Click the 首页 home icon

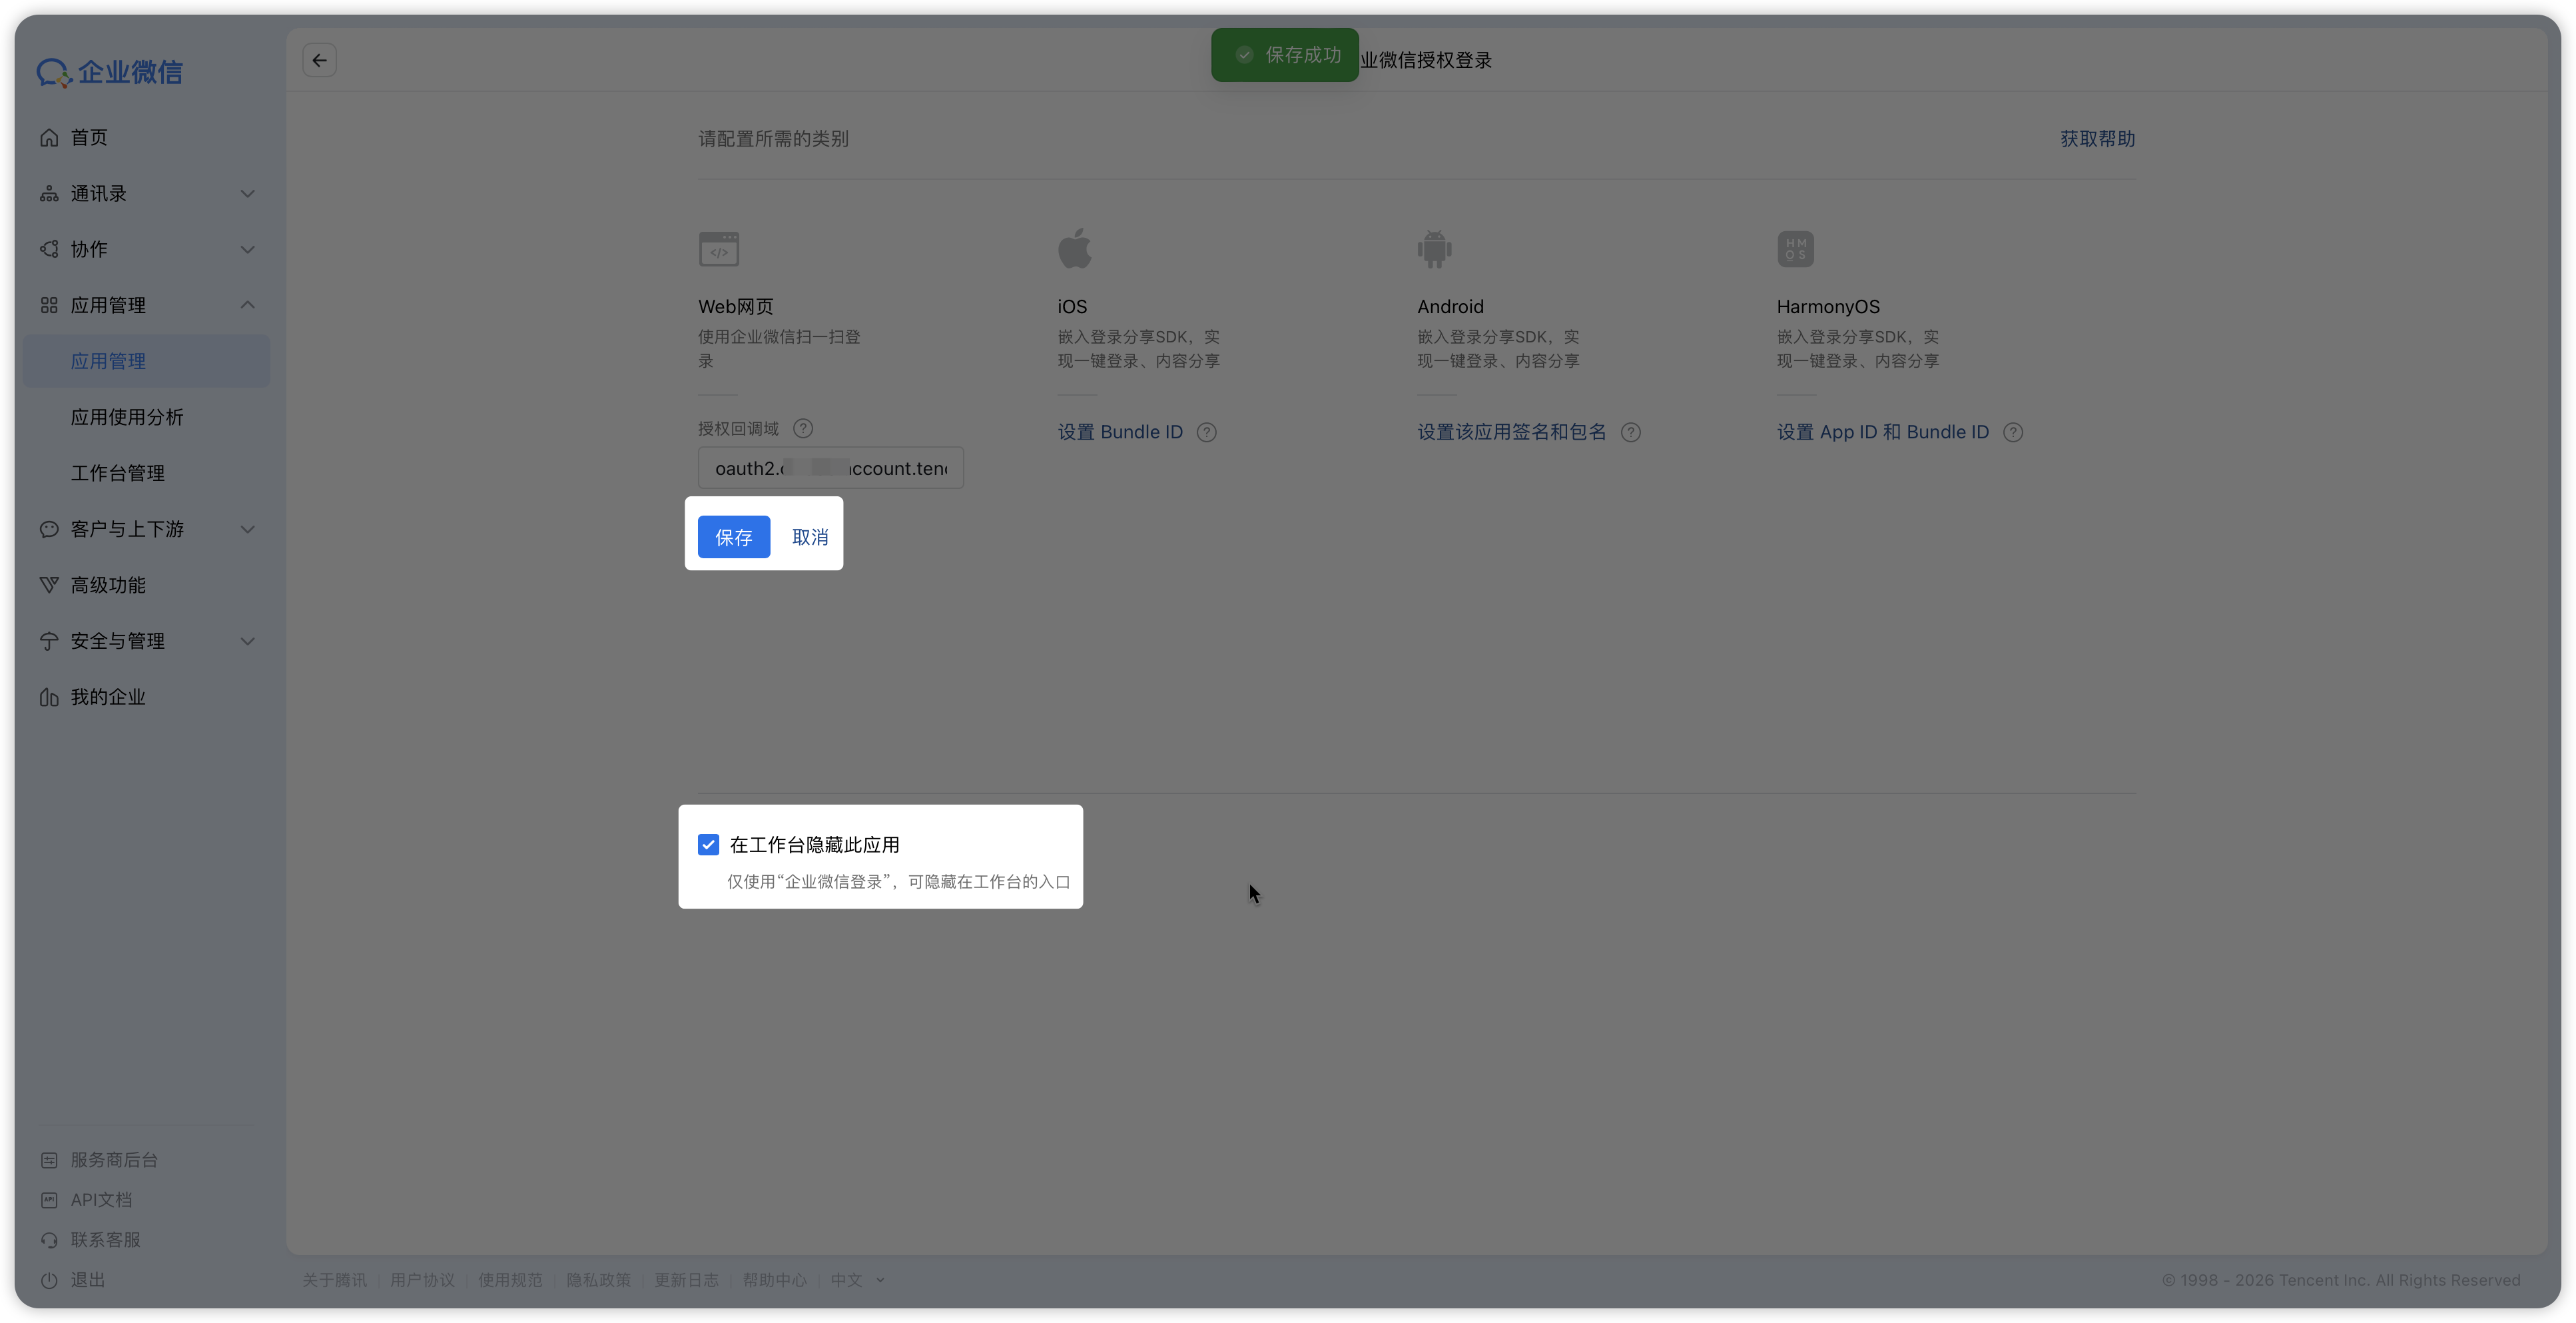49,137
